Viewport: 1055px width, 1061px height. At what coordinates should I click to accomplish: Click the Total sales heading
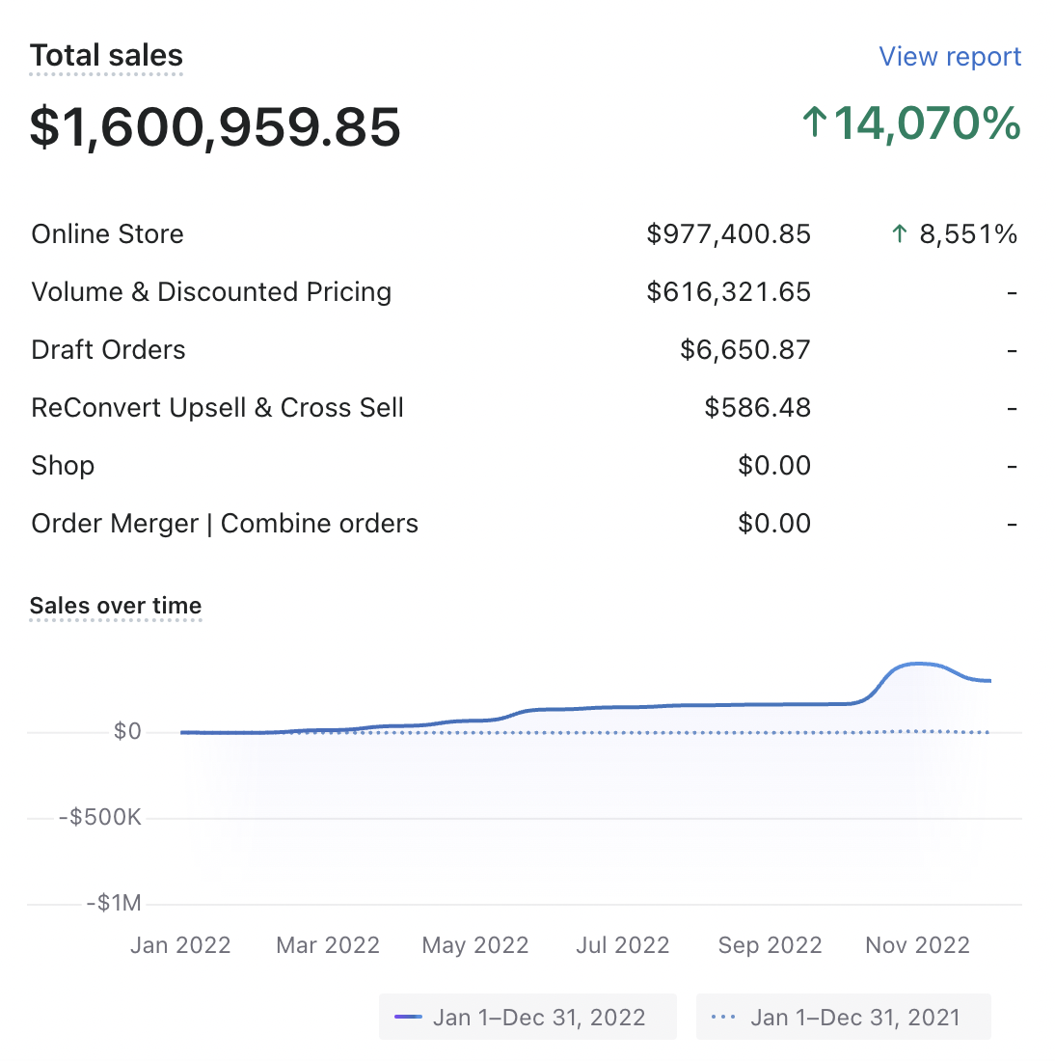pyautogui.click(x=106, y=56)
